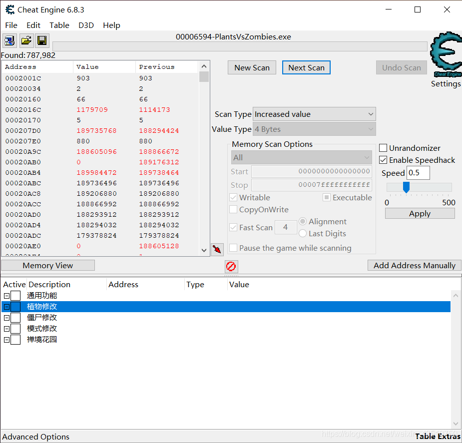Screen dimensions: 462x443
Task: Open the Value Type dropdown
Action: coord(314,129)
